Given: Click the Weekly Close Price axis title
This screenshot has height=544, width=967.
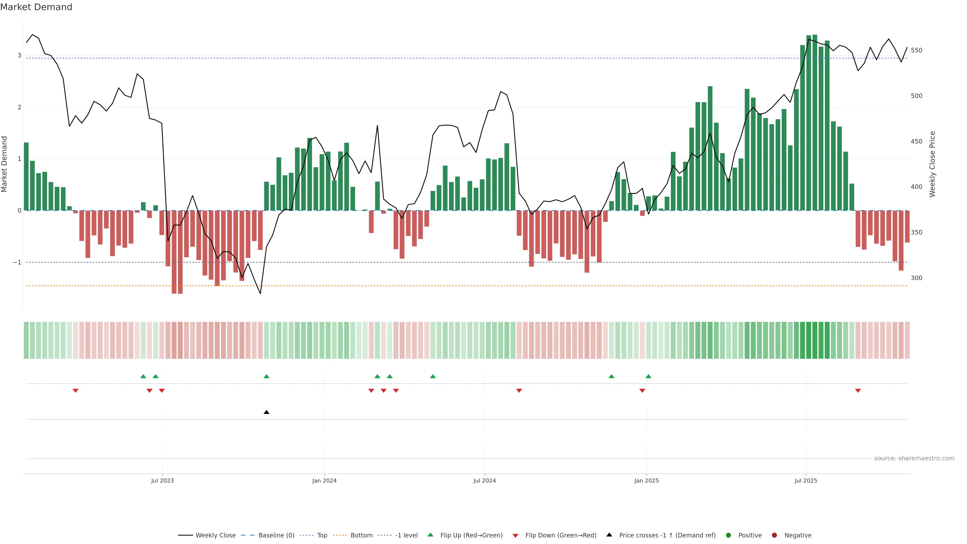Looking at the screenshot, I should pos(933,164).
